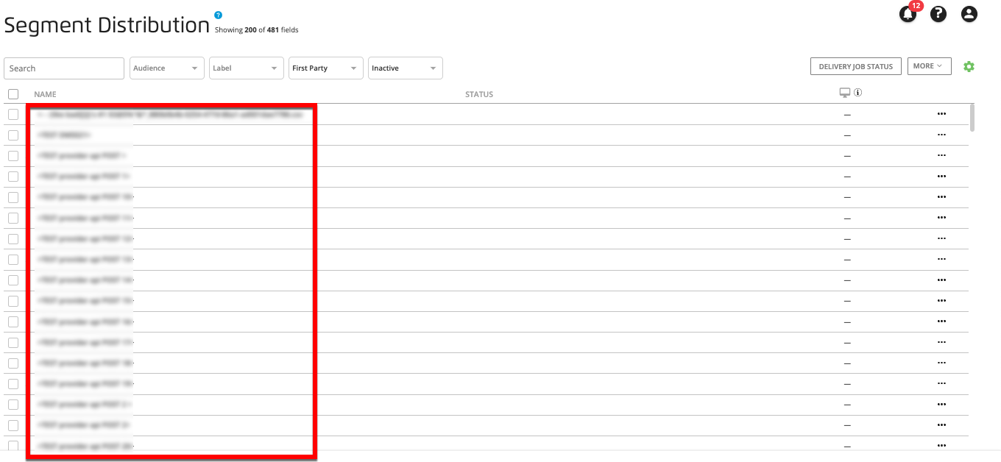Expand the MORE dropdown button
The height and width of the screenshot is (462, 1001).
tap(929, 66)
